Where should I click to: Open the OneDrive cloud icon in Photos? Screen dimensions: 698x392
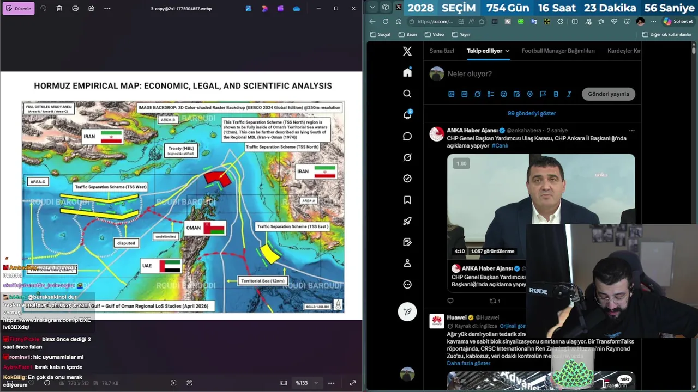pyautogui.click(x=296, y=9)
